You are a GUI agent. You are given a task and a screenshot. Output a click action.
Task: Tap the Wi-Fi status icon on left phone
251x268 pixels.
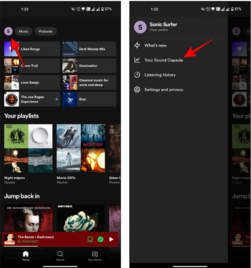click(83, 9)
